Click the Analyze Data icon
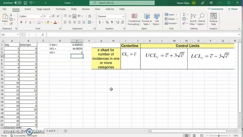243x137 pixels. [x=213, y=19]
